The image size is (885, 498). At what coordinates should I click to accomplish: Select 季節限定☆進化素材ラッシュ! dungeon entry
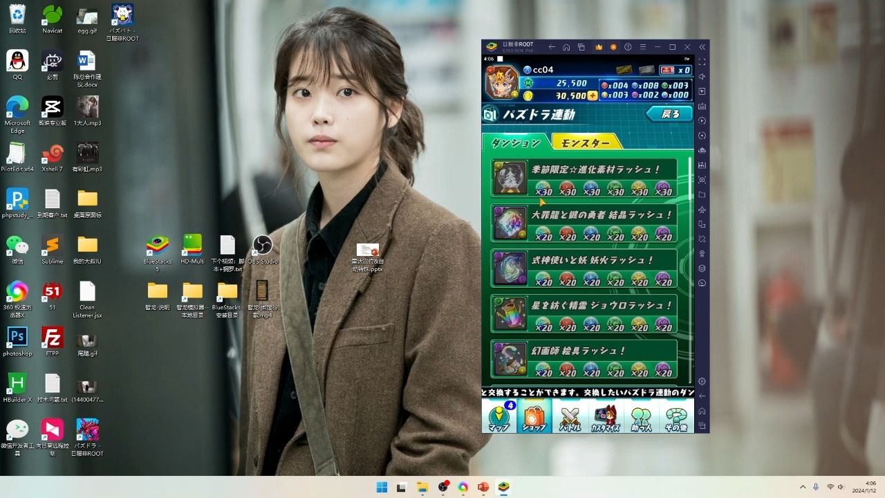click(x=584, y=178)
